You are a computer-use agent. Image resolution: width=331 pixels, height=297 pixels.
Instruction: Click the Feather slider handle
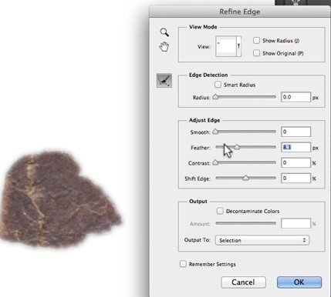pos(237,147)
